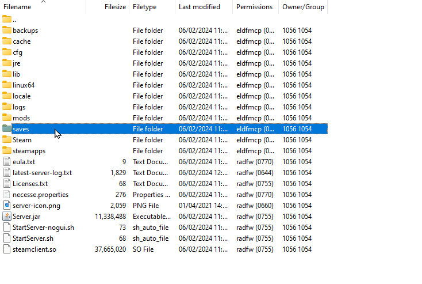422x284 pixels.
Task: Select the latest-server-log.txt file
Action: (x=42, y=173)
